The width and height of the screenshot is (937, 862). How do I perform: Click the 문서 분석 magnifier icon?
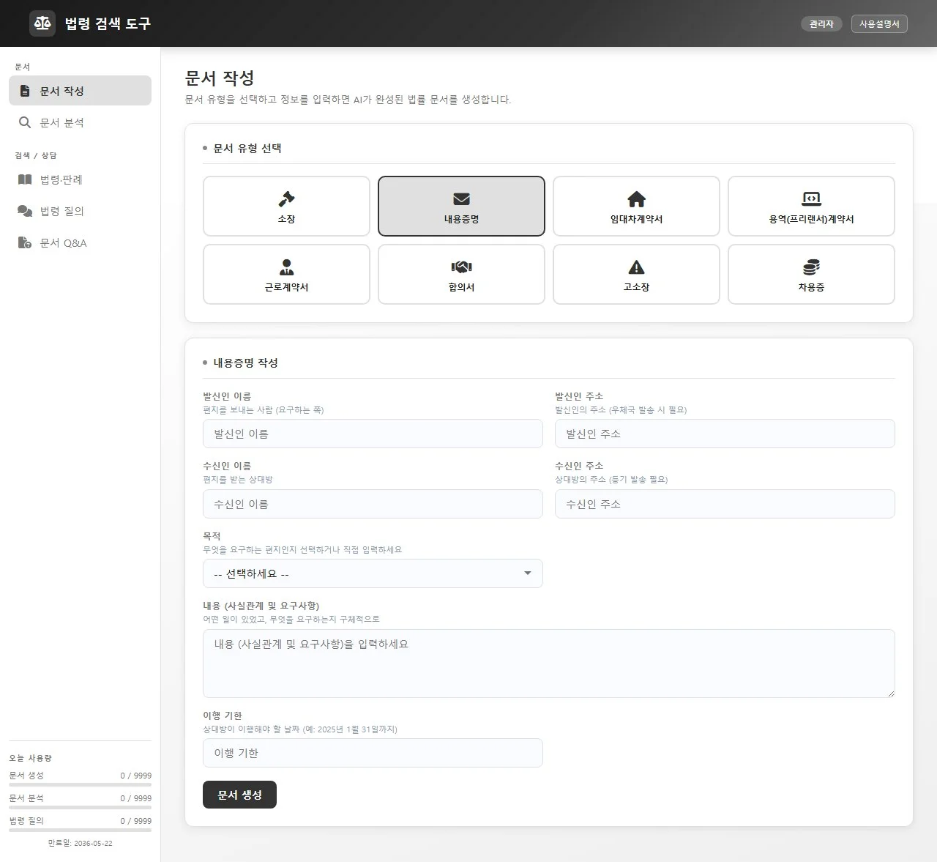point(25,122)
